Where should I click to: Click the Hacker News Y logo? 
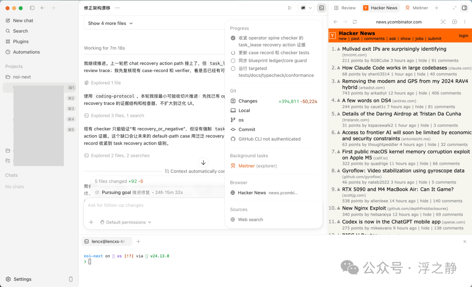(332, 35)
